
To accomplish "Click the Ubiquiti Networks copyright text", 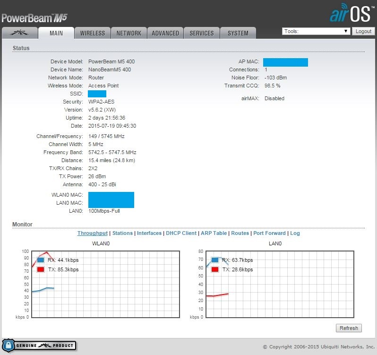I will [x=318, y=346].
